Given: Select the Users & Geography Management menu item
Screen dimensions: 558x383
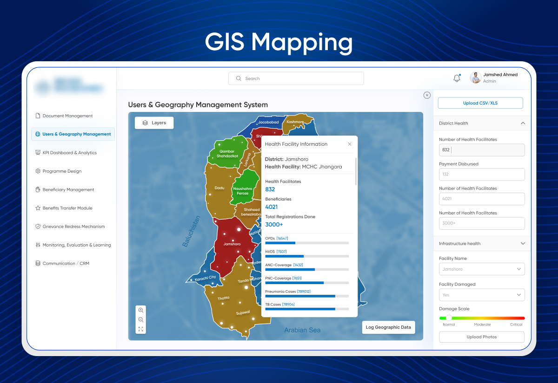Looking at the screenshot, I should [73, 134].
